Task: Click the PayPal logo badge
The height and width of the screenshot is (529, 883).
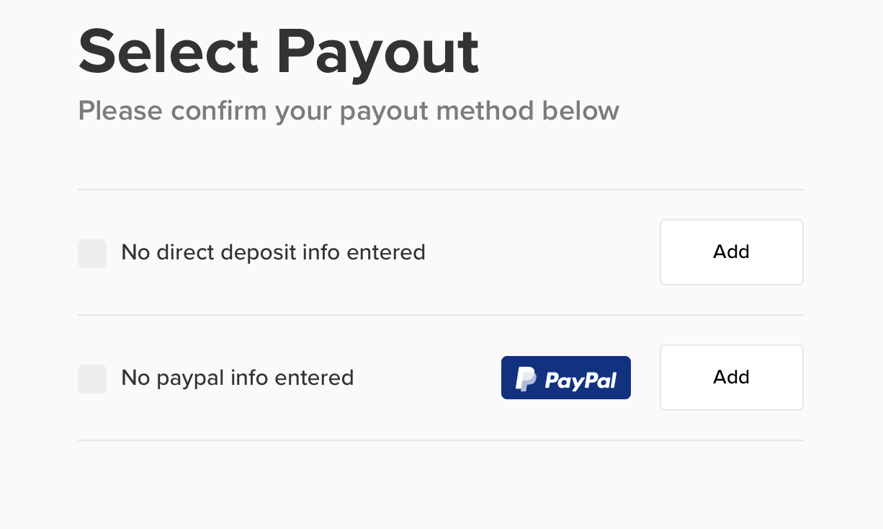Action: [566, 378]
